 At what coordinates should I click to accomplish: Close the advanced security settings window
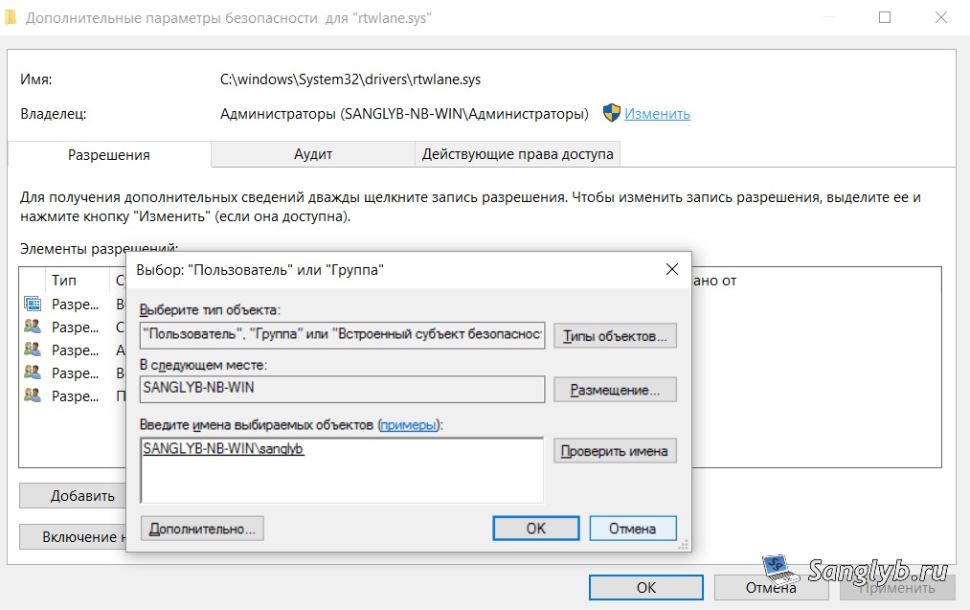click(x=941, y=17)
